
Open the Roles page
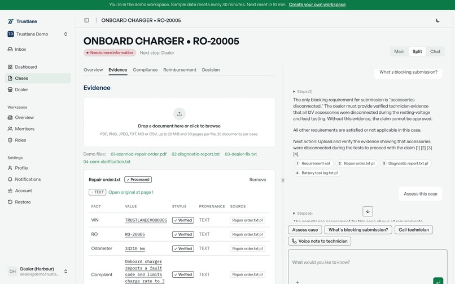coord(38,140)
